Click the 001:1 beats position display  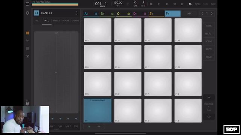tap(101, 4)
